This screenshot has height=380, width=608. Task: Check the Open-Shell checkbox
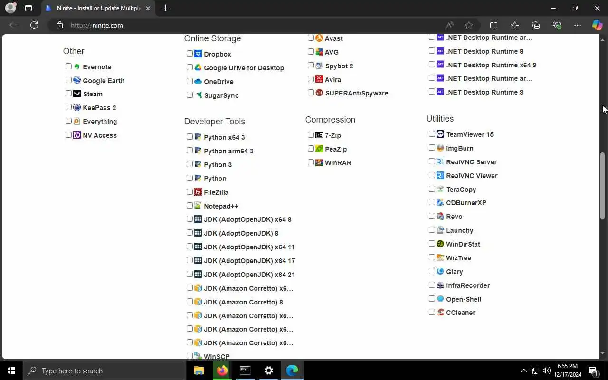[x=432, y=299]
